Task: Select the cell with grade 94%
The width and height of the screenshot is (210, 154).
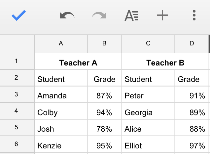Action: (x=105, y=111)
